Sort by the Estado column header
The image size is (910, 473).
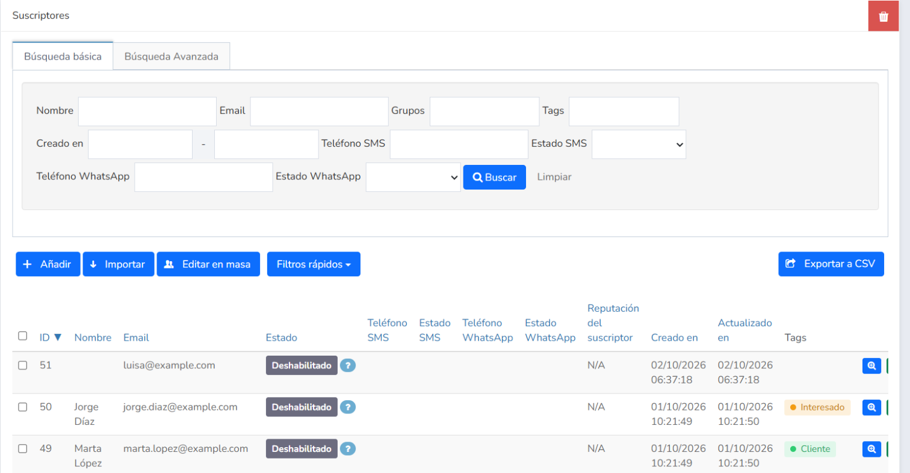pyautogui.click(x=282, y=338)
